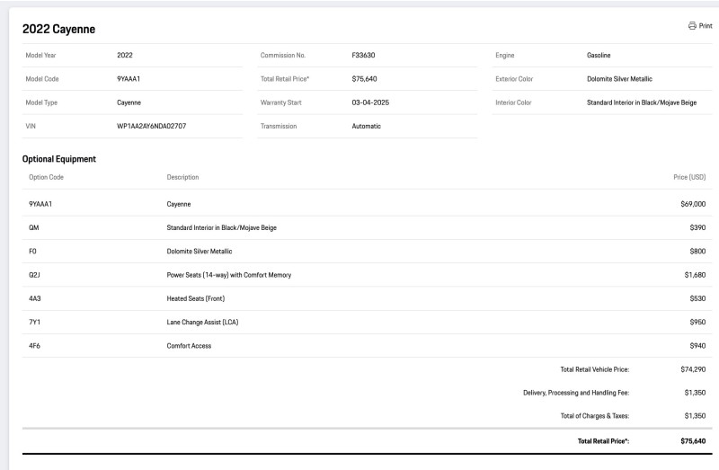Select the charges and taxes $1,350 amount
The height and width of the screenshot is (470, 719).
point(695,416)
